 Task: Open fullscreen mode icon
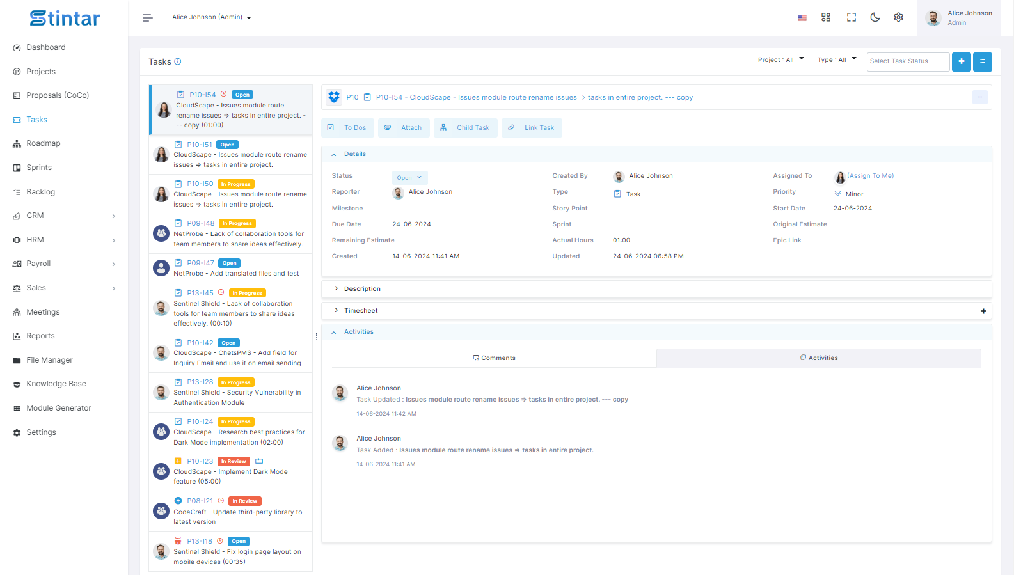[851, 17]
